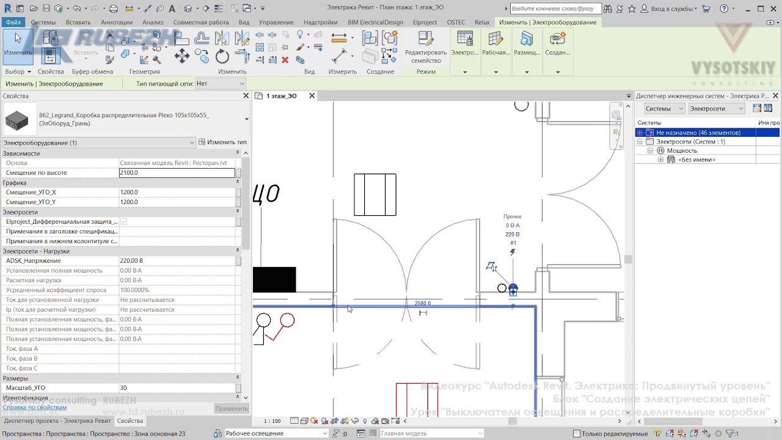Open the family type selector dropdown arrow
Screen dimensions: 782x440
coord(246,119)
